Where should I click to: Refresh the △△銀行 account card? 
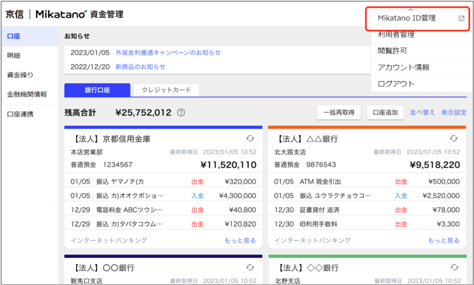pyautogui.click(x=454, y=139)
